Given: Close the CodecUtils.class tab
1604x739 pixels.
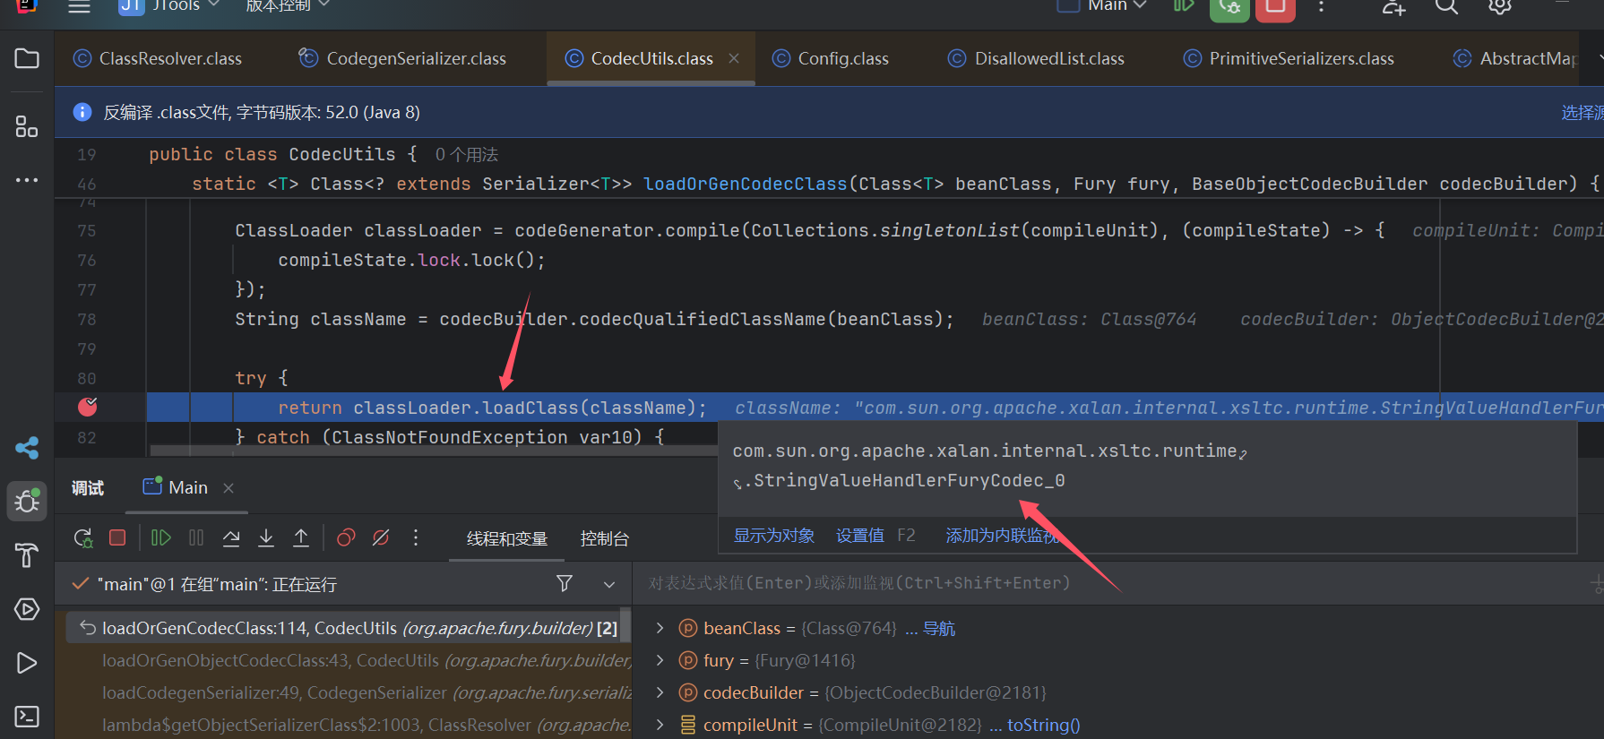Looking at the screenshot, I should (x=734, y=58).
